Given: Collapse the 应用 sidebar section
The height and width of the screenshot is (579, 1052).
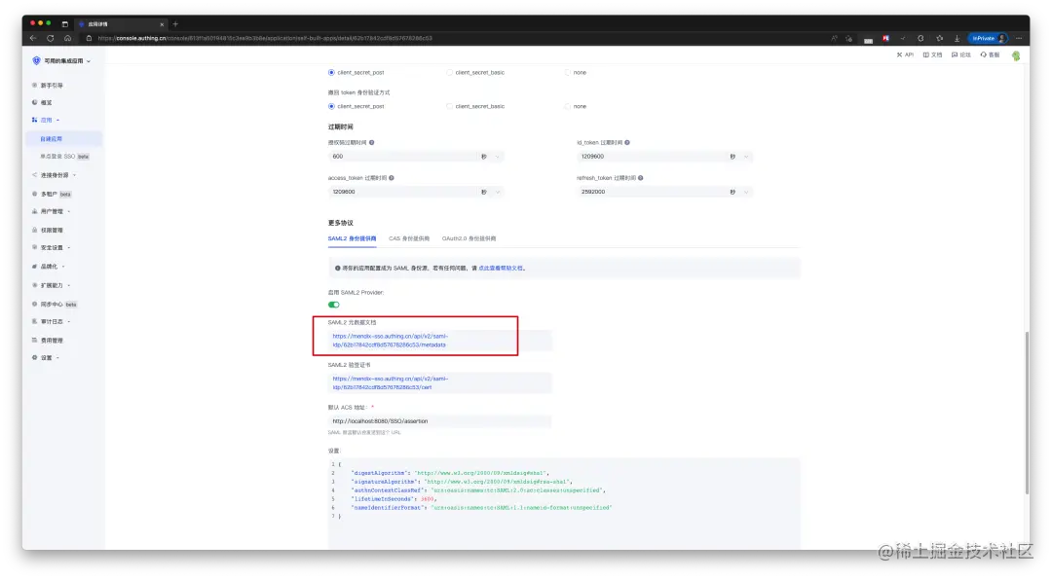Looking at the screenshot, I should click(x=57, y=120).
